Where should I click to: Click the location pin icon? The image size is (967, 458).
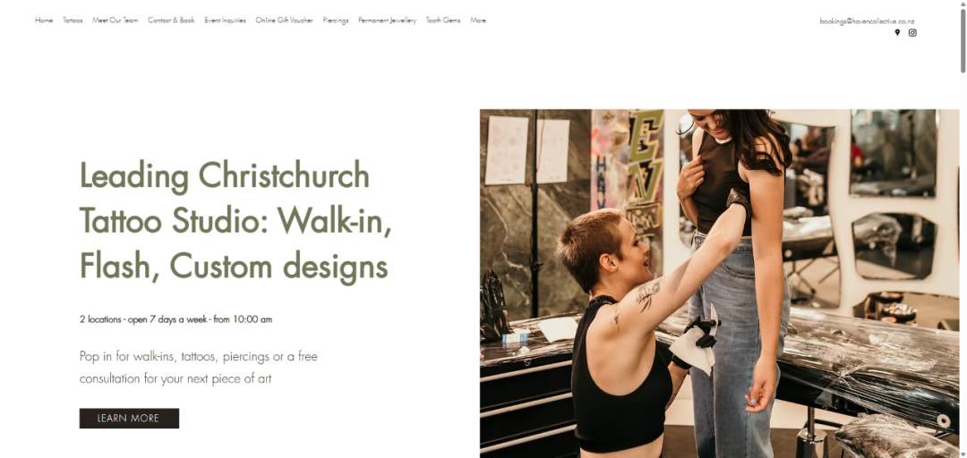pos(897,33)
